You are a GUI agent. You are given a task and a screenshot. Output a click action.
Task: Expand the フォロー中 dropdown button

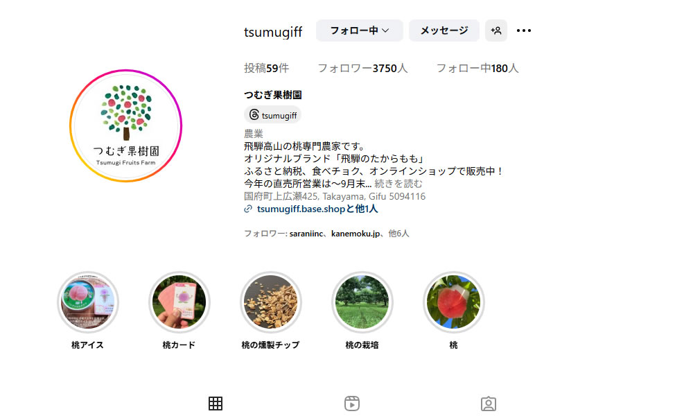359,31
